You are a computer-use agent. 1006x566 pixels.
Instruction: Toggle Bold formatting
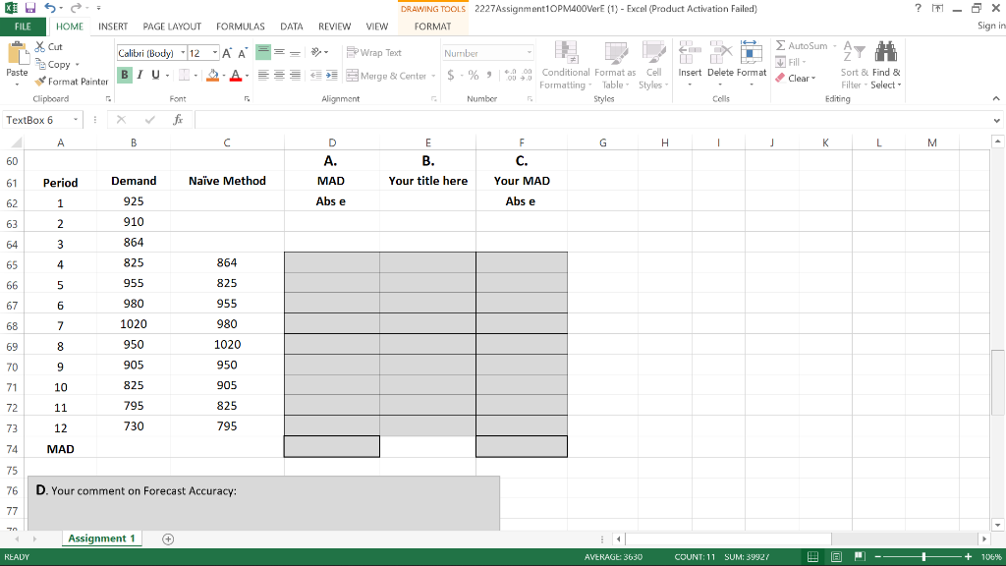coord(125,75)
